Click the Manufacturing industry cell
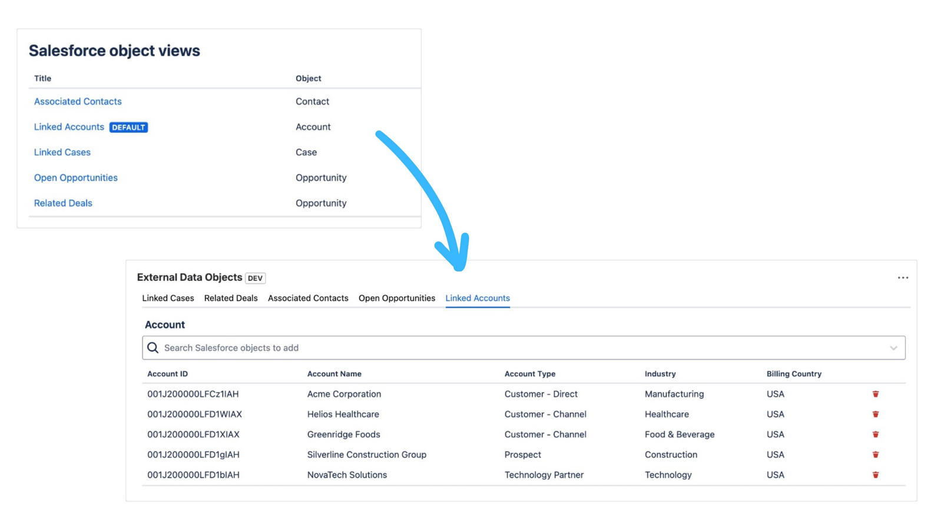The width and height of the screenshot is (934, 530). pyautogui.click(x=674, y=394)
